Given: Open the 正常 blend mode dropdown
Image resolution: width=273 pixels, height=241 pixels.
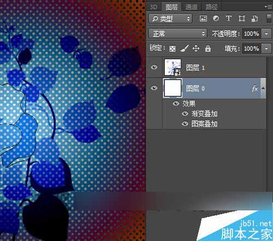Looking at the screenshot, I should (178, 33).
